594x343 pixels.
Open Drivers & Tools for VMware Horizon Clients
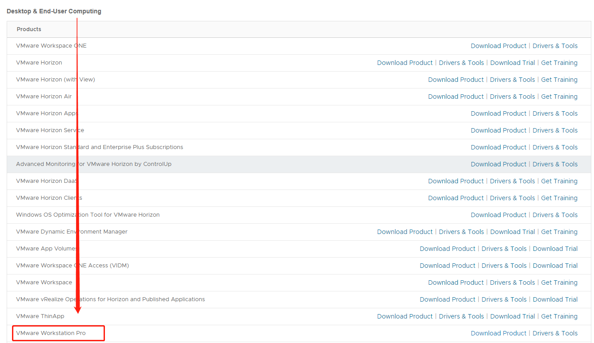pyautogui.click(x=512, y=198)
